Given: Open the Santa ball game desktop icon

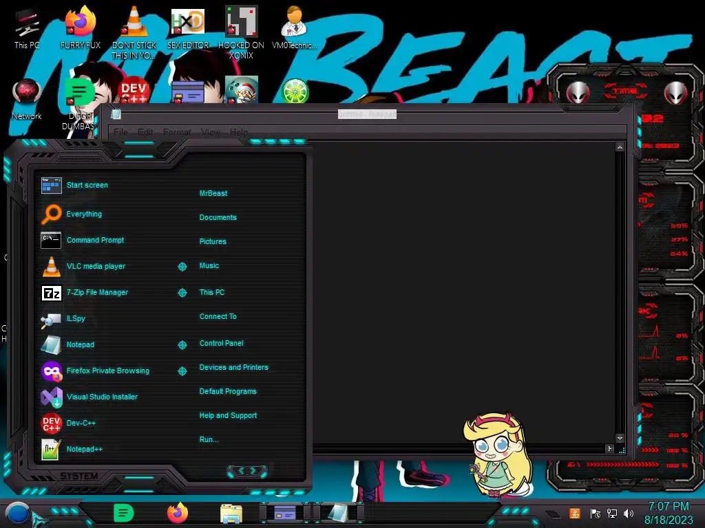Looking at the screenshot, I should tap(242, 90).
